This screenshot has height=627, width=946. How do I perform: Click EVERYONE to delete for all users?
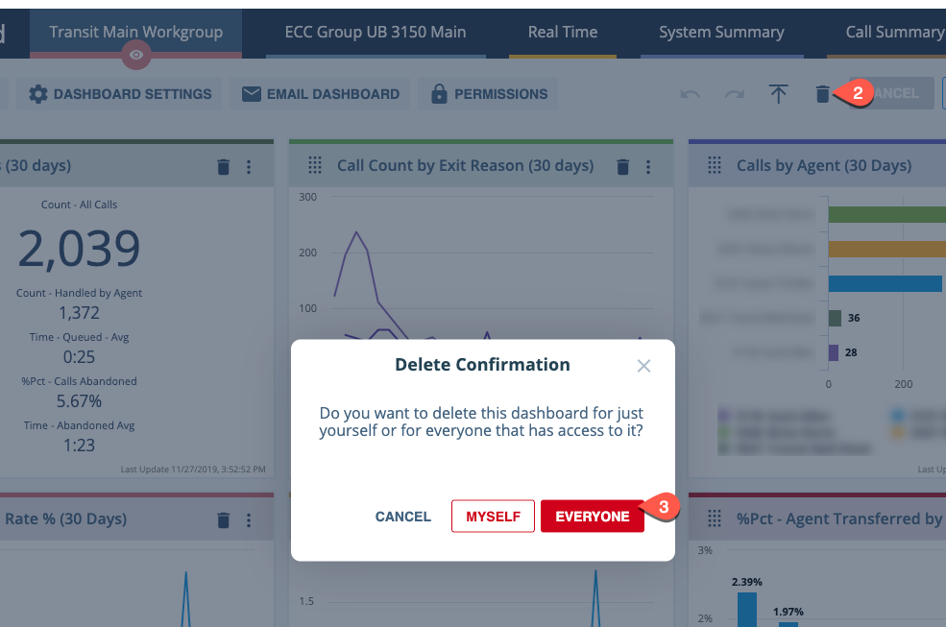click(592, 517)
